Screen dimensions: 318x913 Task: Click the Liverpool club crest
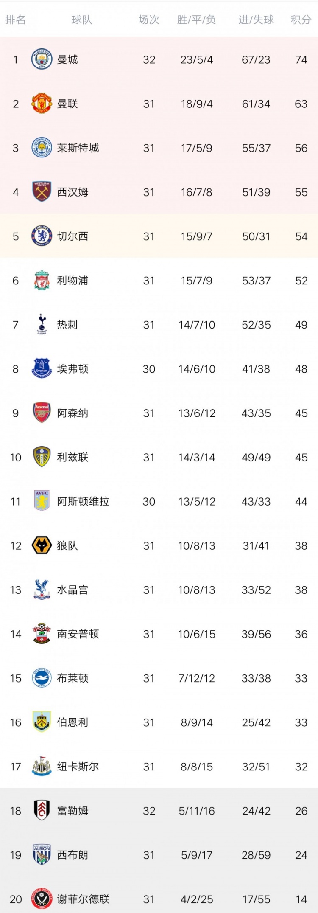42,280
